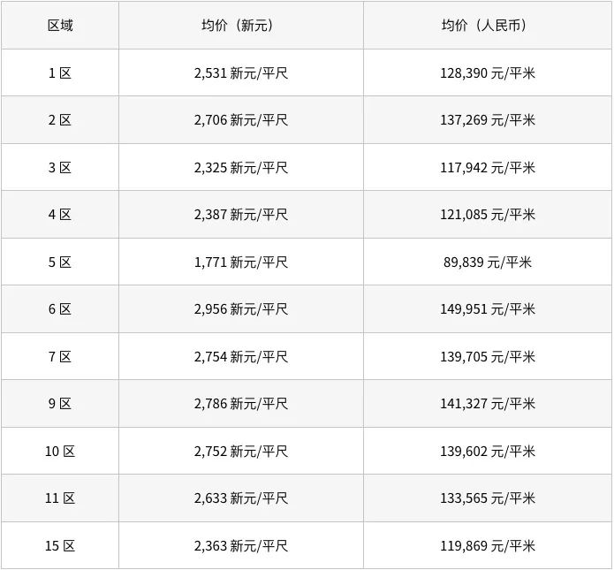614x570 pixels.
Task: Click the 139,602 元/平米 cell
Action: (488, 452)
